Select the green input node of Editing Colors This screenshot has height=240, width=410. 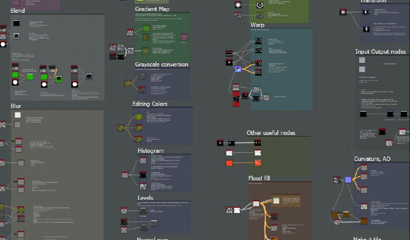coord(120,128)
